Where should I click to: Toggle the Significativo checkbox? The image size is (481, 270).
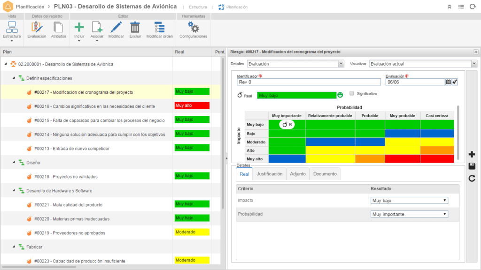(x=352, y=93)
